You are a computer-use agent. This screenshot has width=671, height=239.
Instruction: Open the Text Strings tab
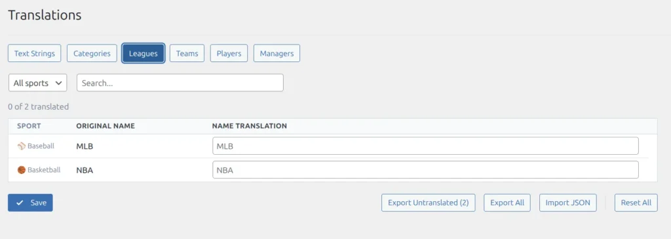34,54
